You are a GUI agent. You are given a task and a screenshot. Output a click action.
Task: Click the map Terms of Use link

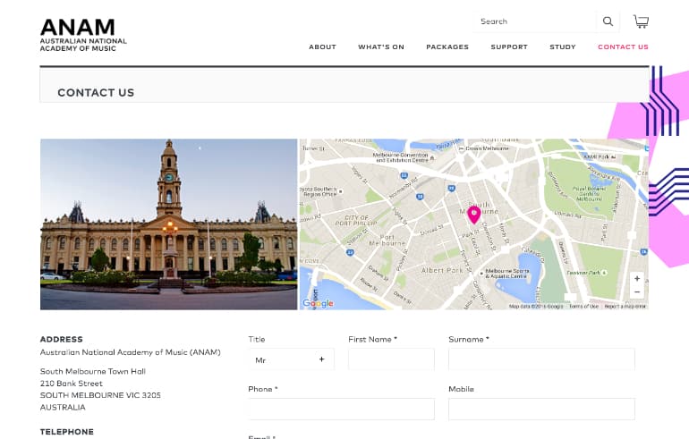pos(583,307)
